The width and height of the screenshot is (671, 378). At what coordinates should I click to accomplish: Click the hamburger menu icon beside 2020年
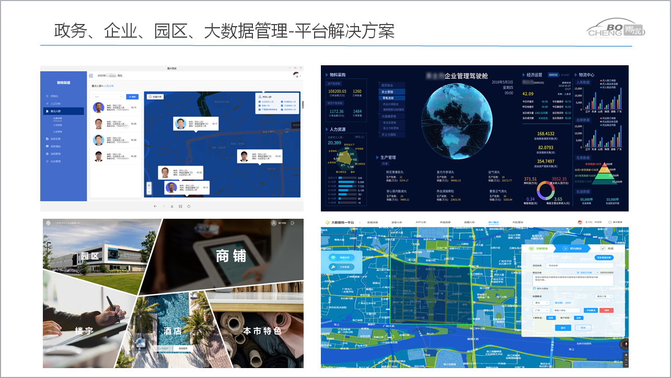(x=91, y=76)
